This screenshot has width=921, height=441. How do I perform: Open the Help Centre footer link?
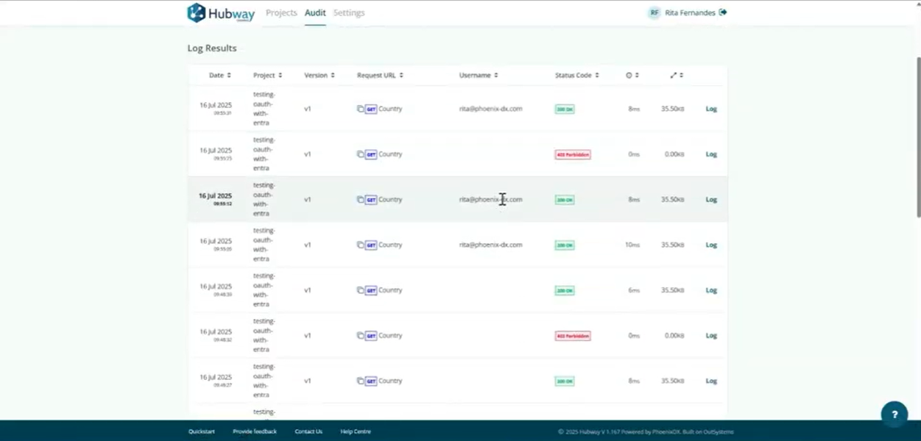356,431
